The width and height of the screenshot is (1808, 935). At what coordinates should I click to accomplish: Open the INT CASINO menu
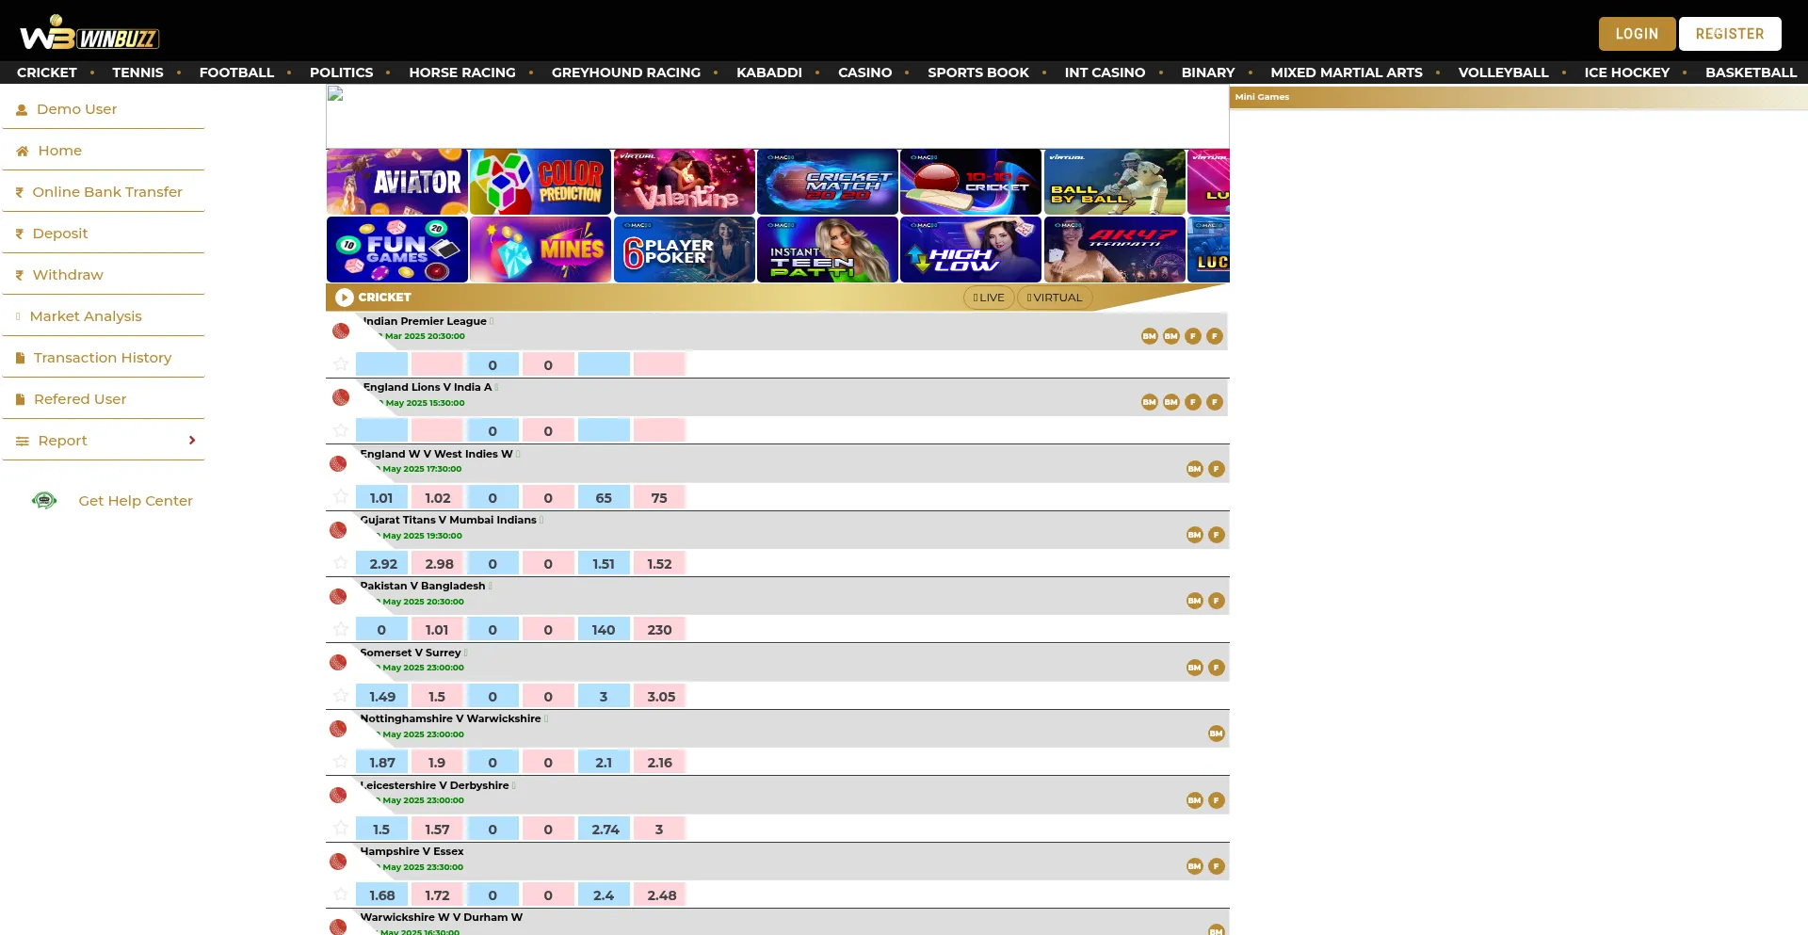1105,73
